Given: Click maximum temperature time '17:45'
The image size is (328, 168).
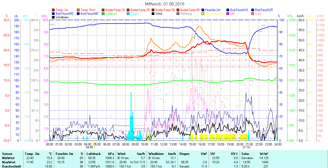Looking at the screenshot, I should (x=30, y=162).
